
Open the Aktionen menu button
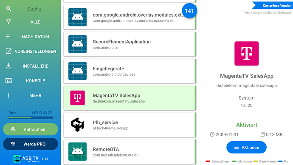(x=246, y=148)
